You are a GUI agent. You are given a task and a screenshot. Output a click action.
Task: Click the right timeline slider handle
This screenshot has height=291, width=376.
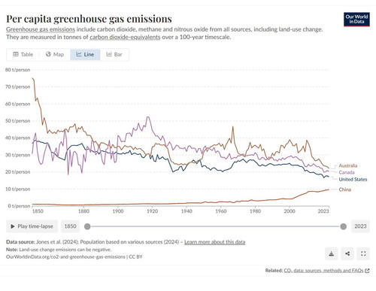pyautogui.click(x=344, y=226)
